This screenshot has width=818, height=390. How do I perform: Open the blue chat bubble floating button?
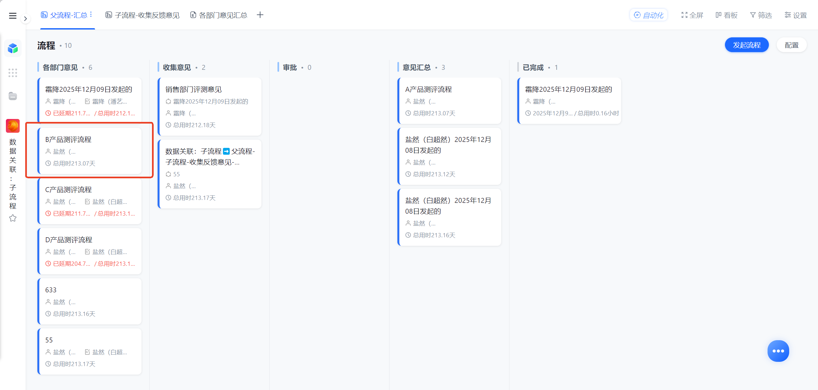(778, 351)
